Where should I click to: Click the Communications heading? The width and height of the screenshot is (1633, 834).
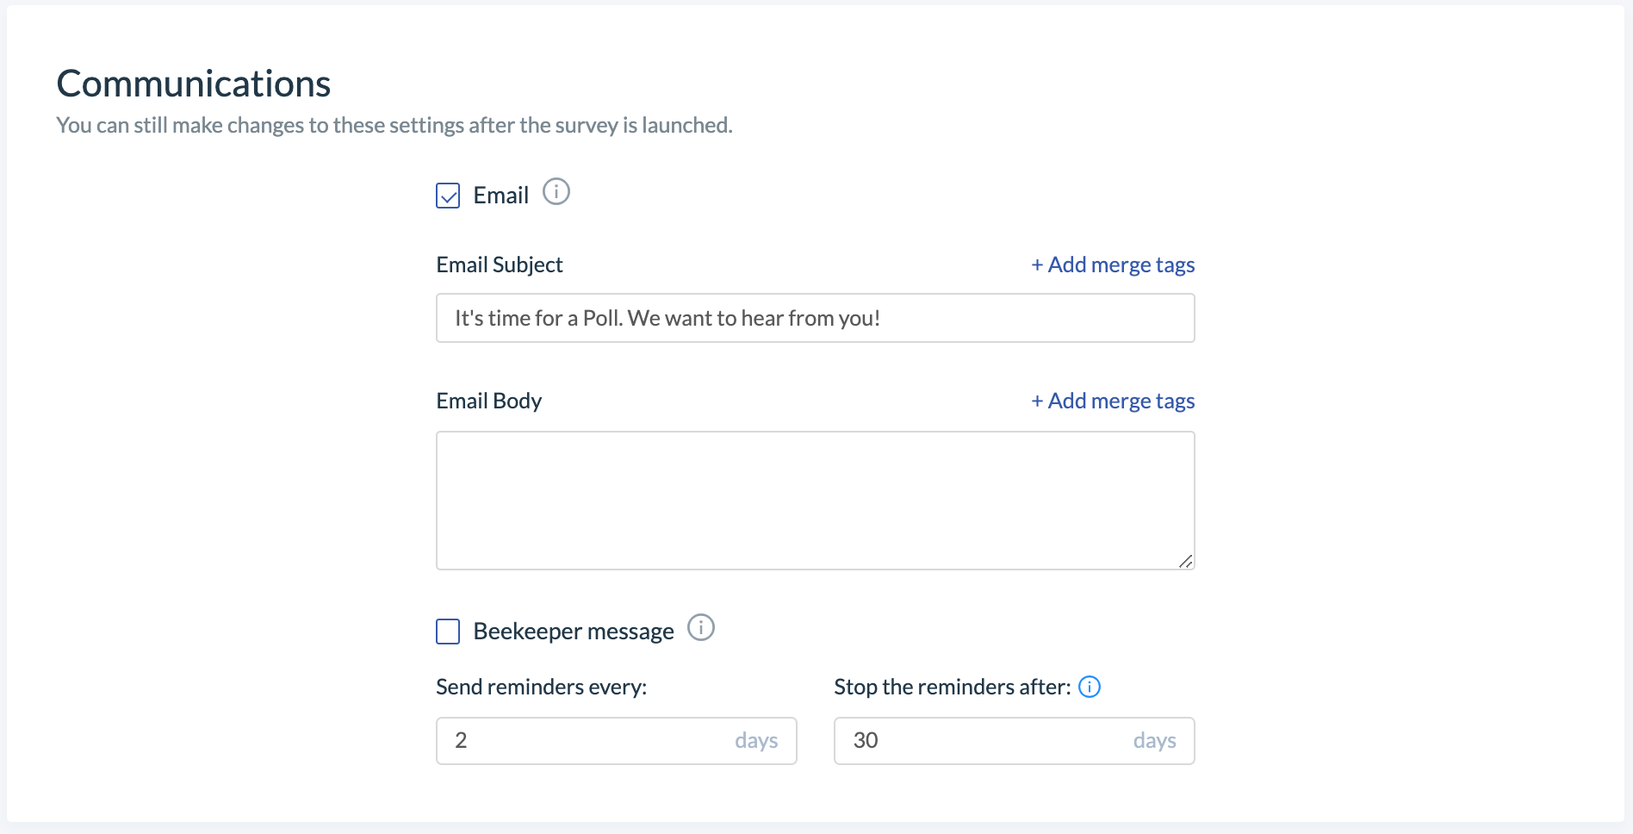pos(194,84)
